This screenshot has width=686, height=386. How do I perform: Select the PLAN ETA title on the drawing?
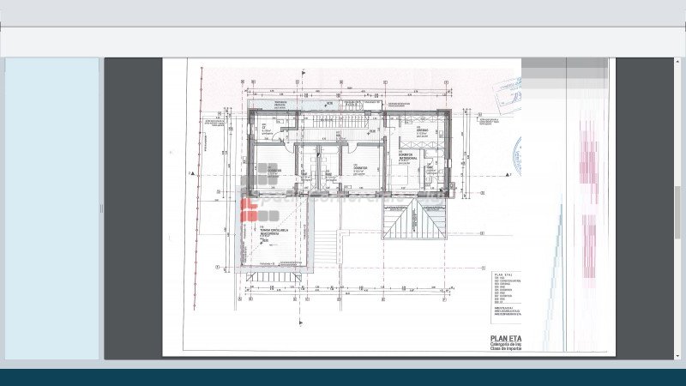pyautogui.click(x=505, y=339)
